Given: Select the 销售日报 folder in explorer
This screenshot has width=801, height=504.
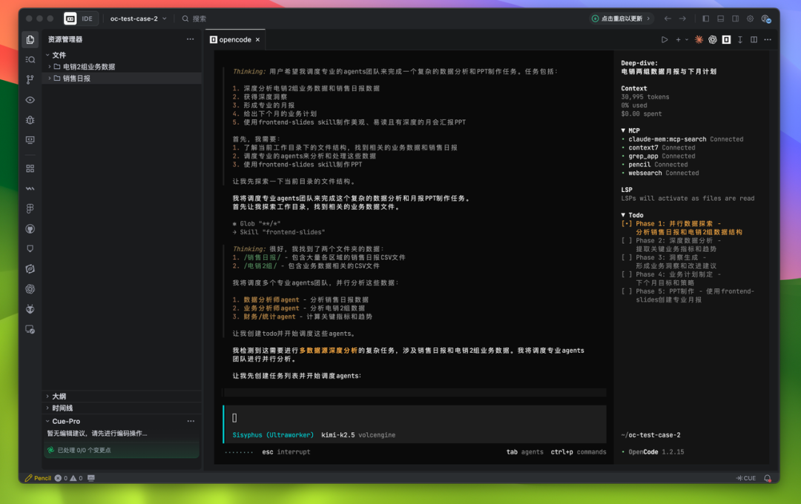Looking at the screenshot, I should 76,78.
